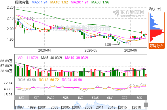This screenshot has height=110, width=167.
Task: Show the OBV indicator tab
Action: click(x=110, y=98)
